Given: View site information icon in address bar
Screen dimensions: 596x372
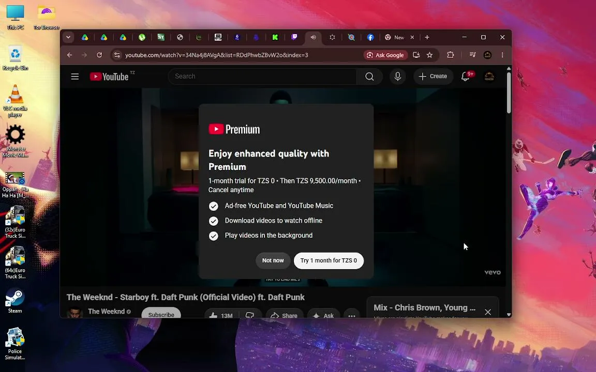Looking at the screenshot, I should [117, 55].
